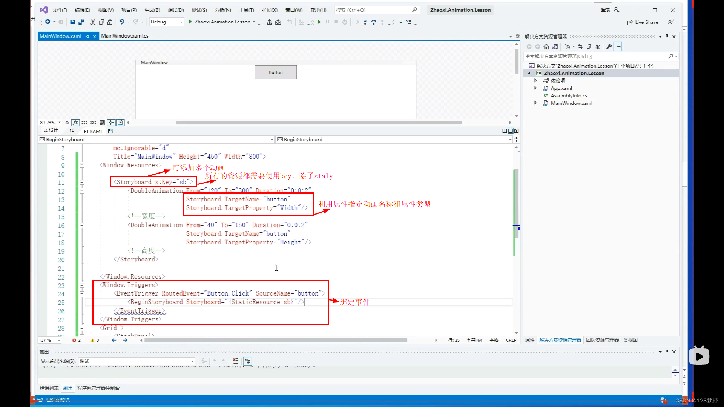Toggle word wrap in Output panel
724x407 pixels.
point(247,361)
